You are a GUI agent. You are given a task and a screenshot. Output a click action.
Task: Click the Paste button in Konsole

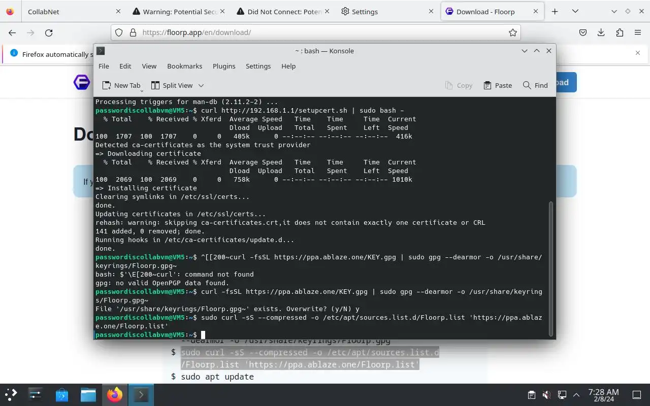click(x=498, y=85)
